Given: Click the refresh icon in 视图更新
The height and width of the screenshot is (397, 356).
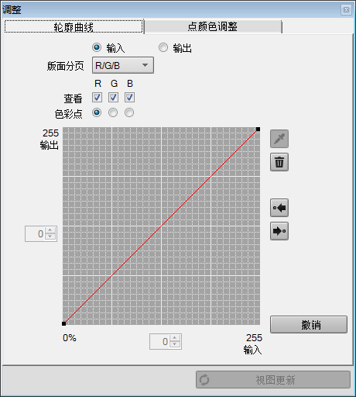Looking at the screenshot, I should tap(204, 380).
